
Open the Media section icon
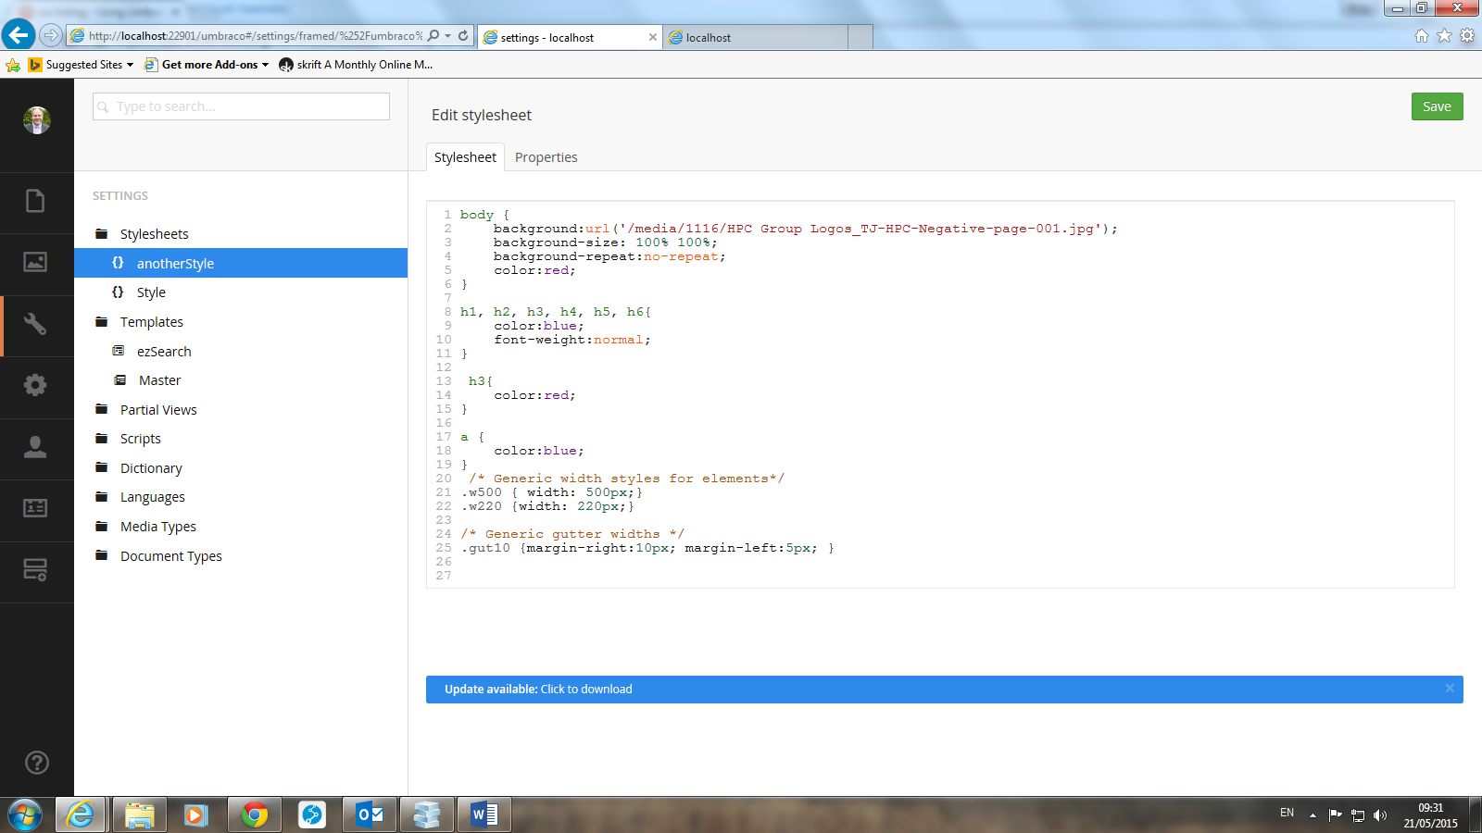35,262
